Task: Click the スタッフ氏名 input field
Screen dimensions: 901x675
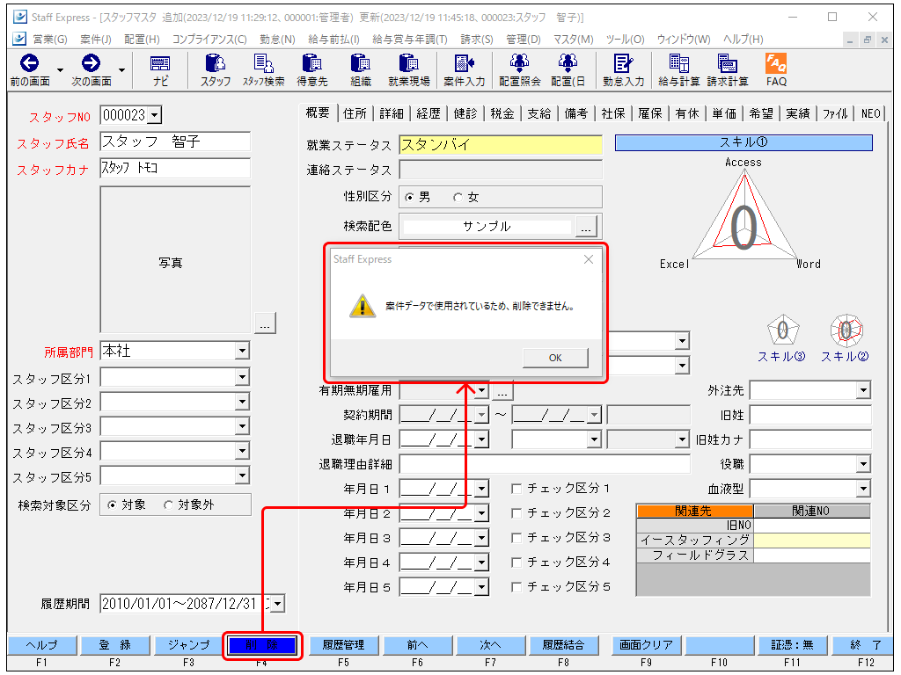Action: pos(175,142)
